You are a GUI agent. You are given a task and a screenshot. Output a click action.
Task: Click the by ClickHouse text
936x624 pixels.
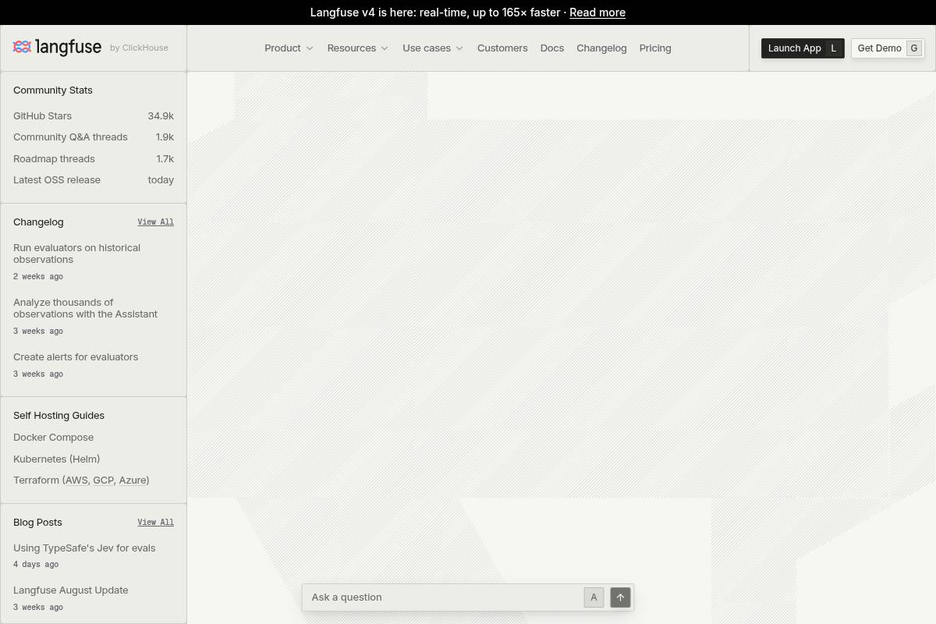point(139,48)
